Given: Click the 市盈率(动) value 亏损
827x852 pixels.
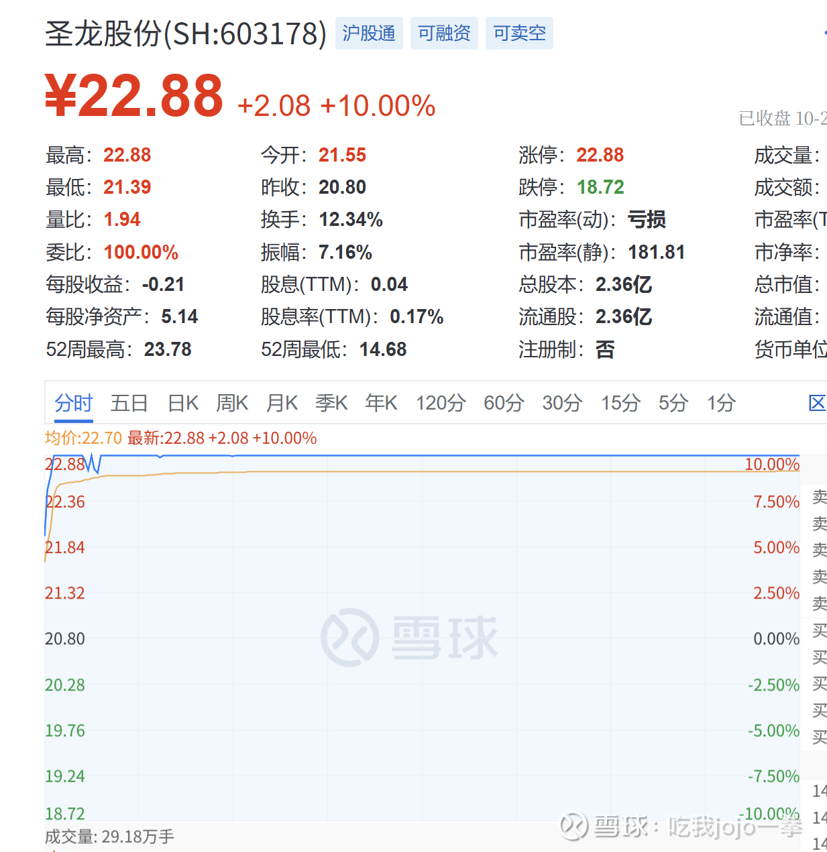Looking at the screenshot, I should (647, 219).
